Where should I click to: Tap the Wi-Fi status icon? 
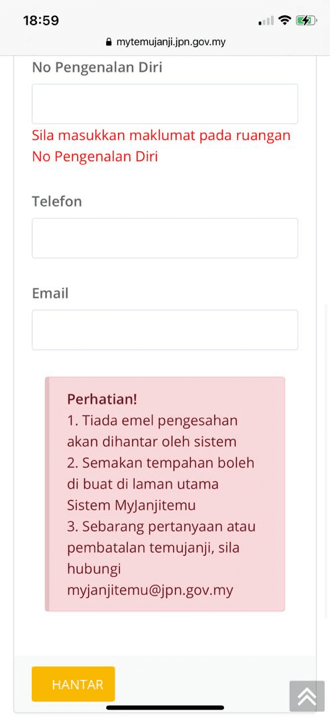click(285, 20)
